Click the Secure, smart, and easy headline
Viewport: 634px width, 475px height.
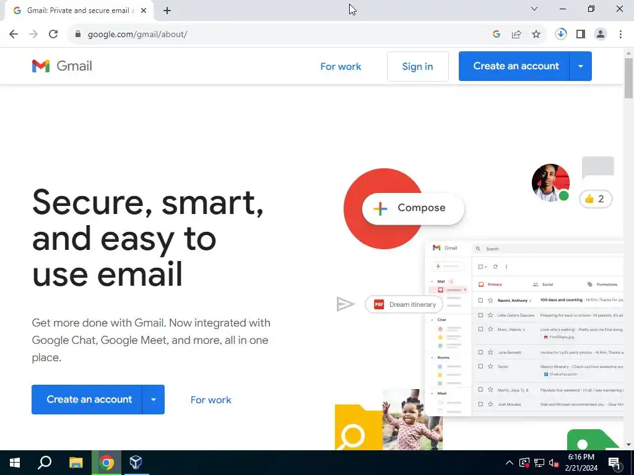pyautogui.click(x=148, y=238)
